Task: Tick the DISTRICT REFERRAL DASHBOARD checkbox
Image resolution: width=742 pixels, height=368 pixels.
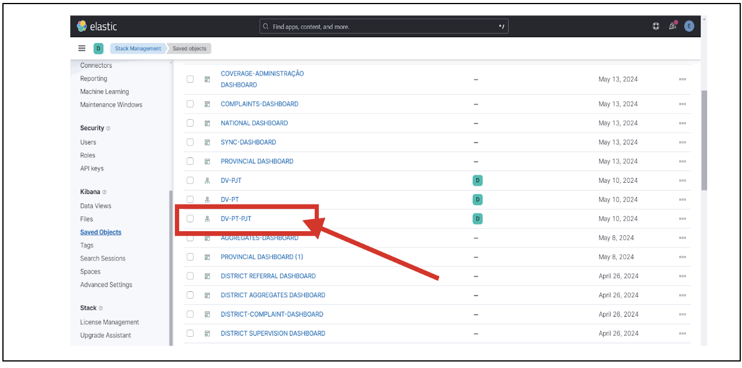Action: pyautogui.click(x=190, y=276)
